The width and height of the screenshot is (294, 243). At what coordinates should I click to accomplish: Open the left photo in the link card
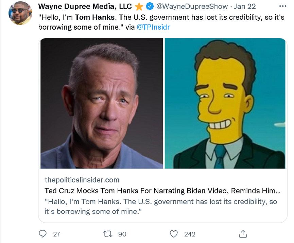click(x=102, y=103)
